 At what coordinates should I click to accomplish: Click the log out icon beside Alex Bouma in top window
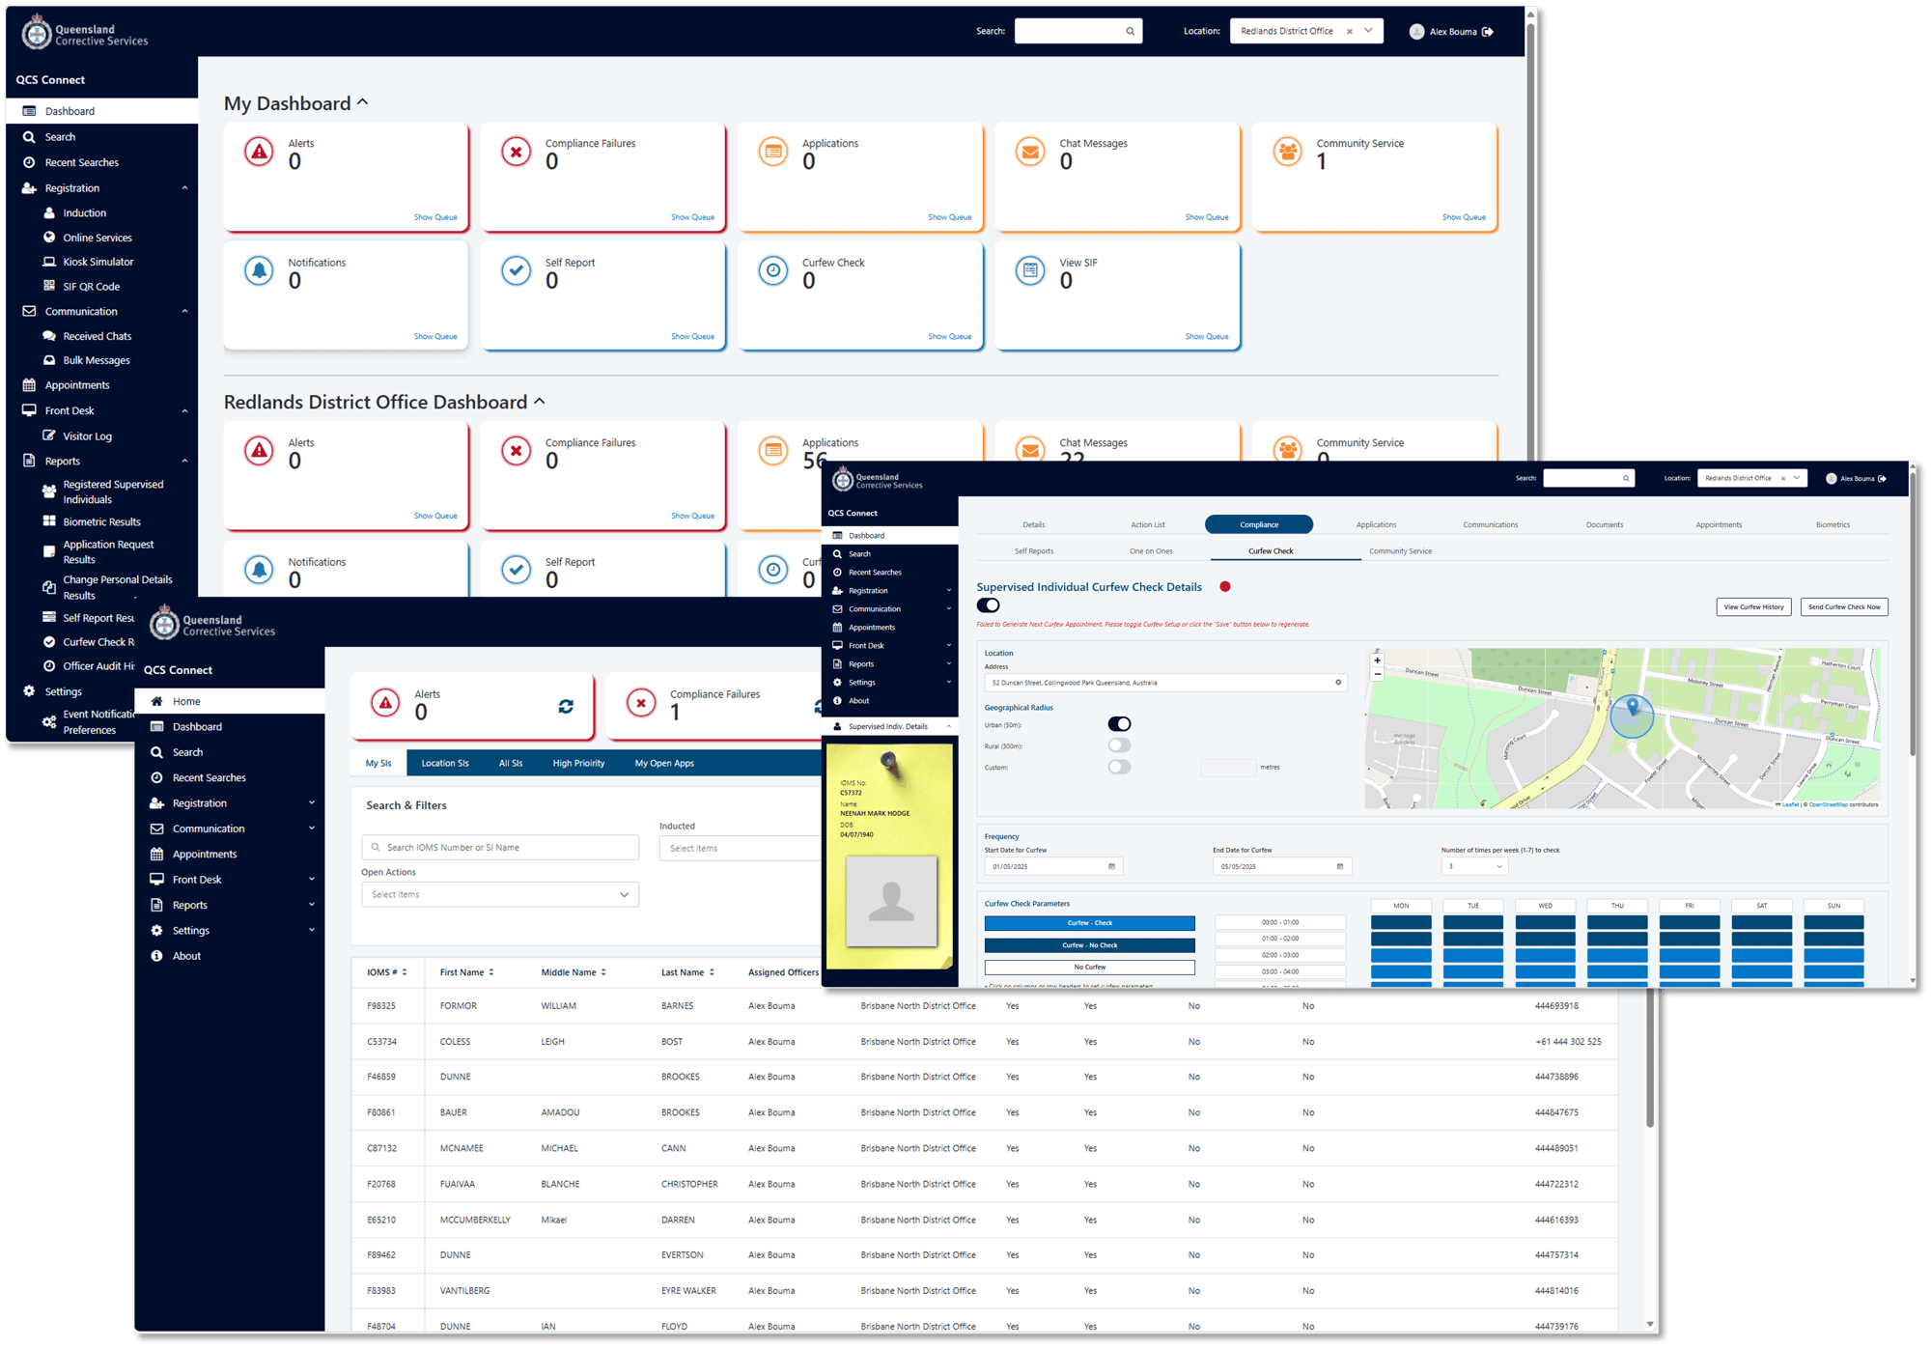coord(1488,32)
